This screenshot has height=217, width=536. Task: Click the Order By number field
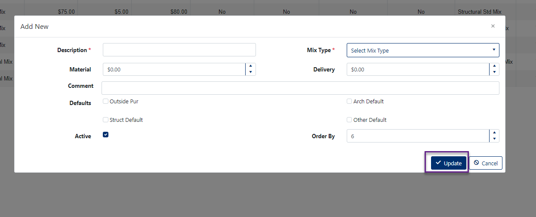[x=418, y=136]
